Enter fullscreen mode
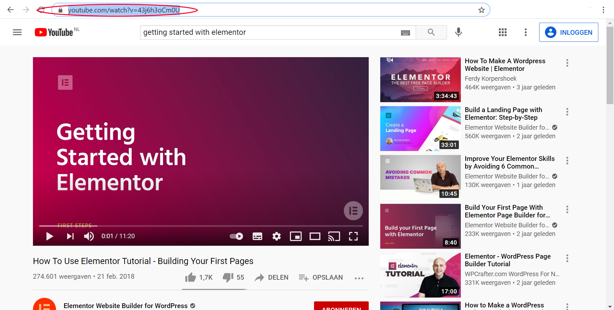 (x=353, y=236)
